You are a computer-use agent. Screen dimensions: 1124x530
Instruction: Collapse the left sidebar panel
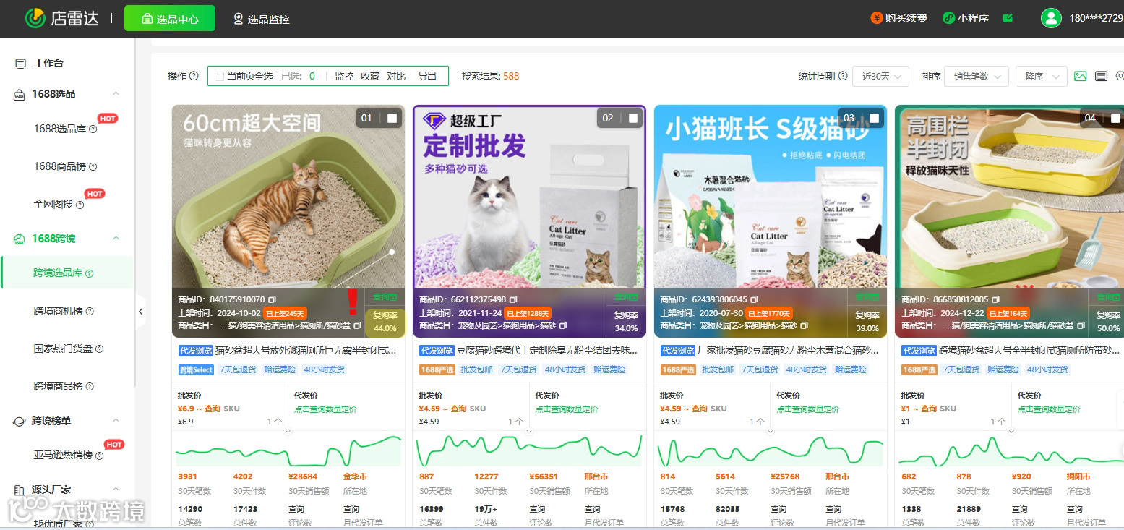tap(140, 312)
